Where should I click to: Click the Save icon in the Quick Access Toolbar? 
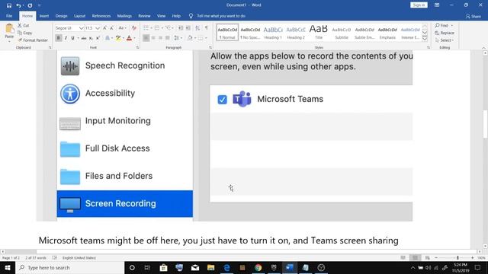pyautogui.click(x=8, y=5)
